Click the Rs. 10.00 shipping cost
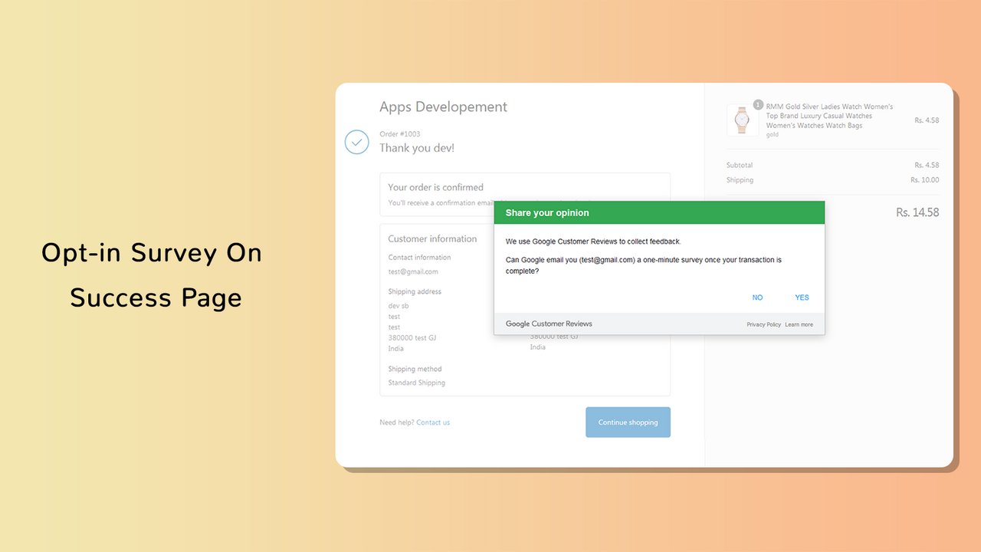The width and height of the screenshot is (981, 552). click(x=924, y=180)
